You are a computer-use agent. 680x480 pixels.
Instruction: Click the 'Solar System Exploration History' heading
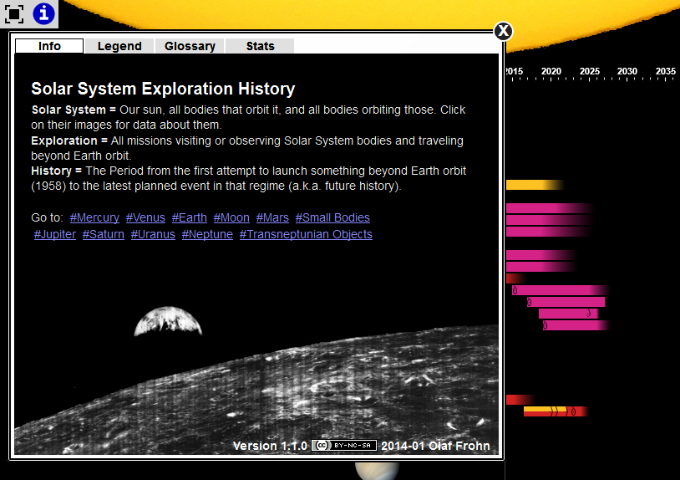[x=163, y=89]
